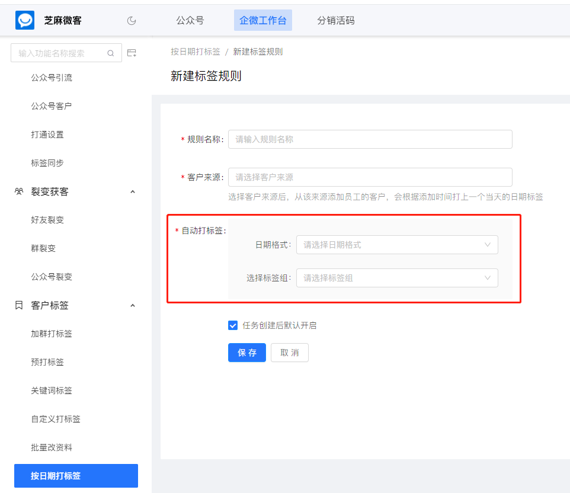The image size is (570, 493).
Task: Click the 新建标签规则 page heading
Action: 206,76
